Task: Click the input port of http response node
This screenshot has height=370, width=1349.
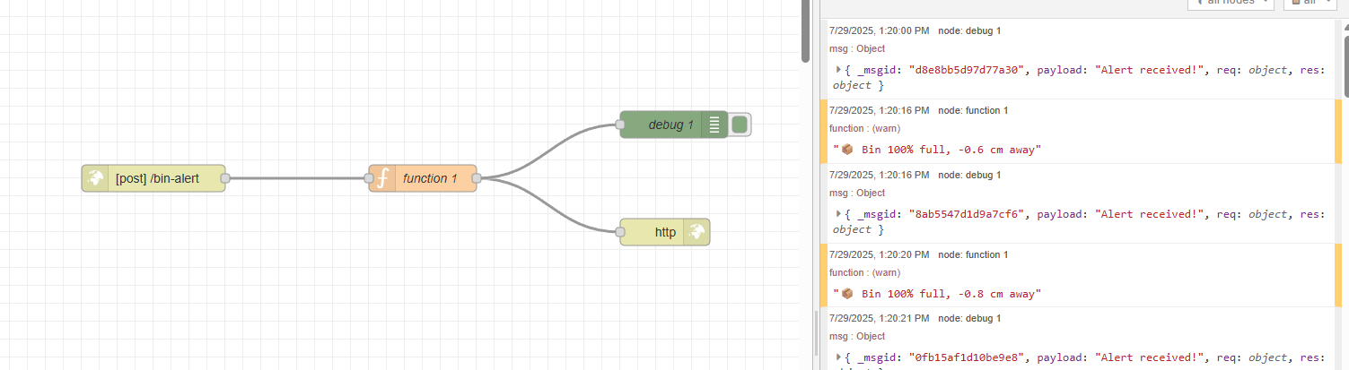Action: click(x=620, y=232)
